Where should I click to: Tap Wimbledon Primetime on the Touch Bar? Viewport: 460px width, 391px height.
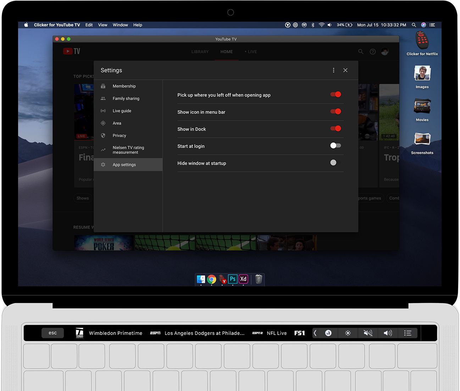click(x=115, y=333)
